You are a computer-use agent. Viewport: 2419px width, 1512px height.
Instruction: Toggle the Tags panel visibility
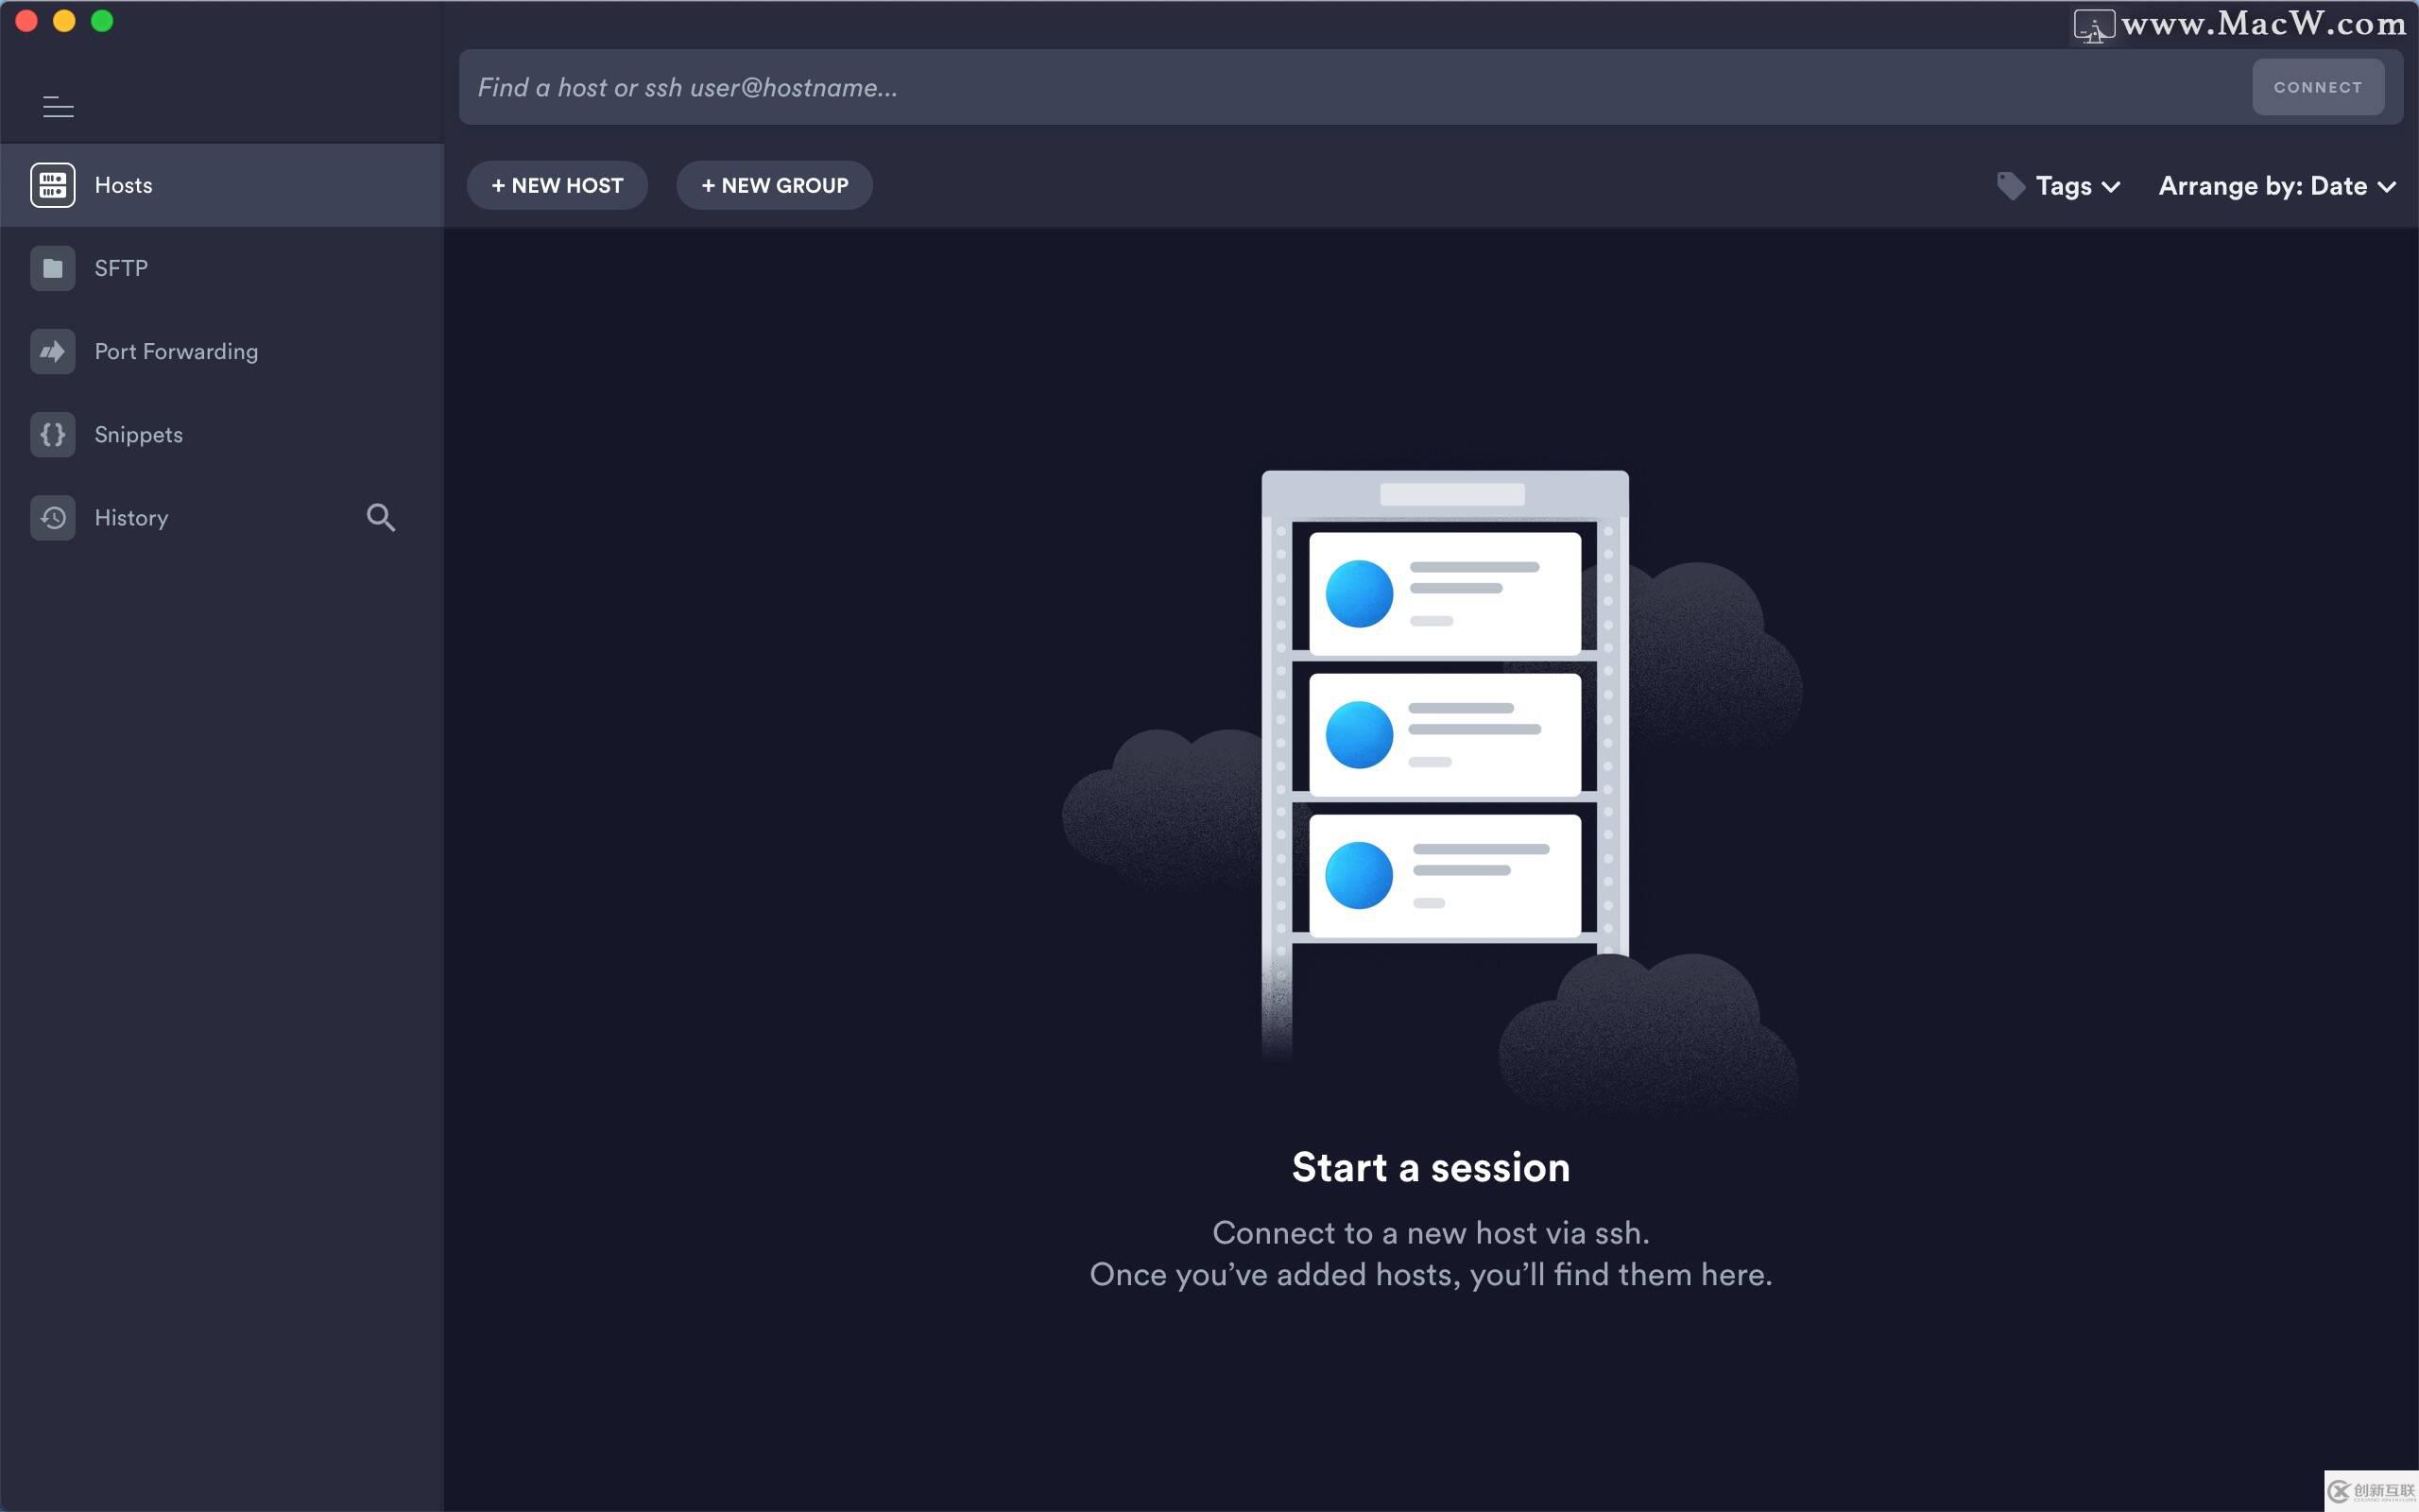2058,184
